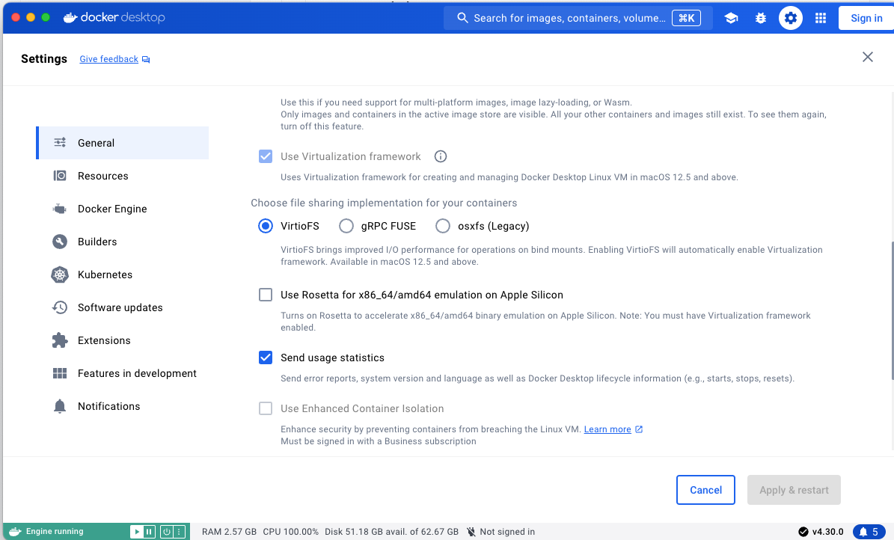Toggle Use Enhanced Container Isolation checkbox

266,408
